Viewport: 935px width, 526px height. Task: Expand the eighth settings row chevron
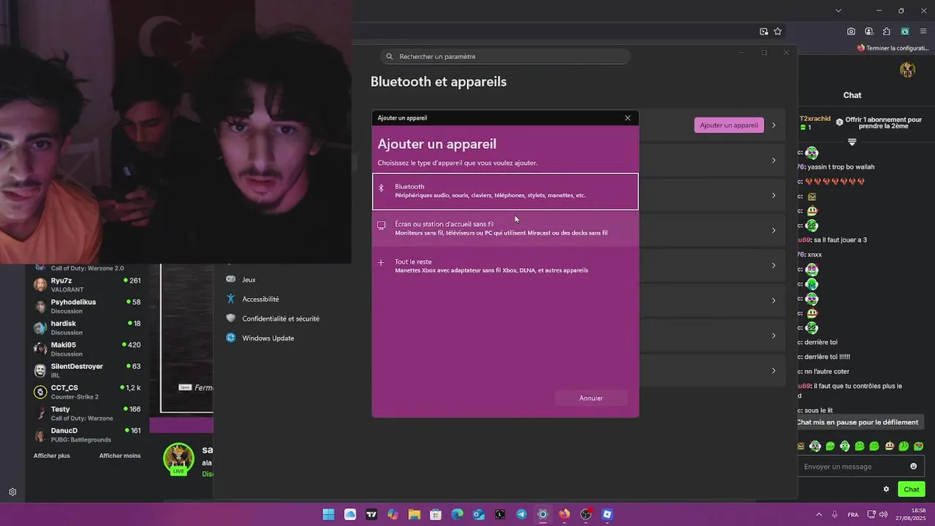coord(774,370)
